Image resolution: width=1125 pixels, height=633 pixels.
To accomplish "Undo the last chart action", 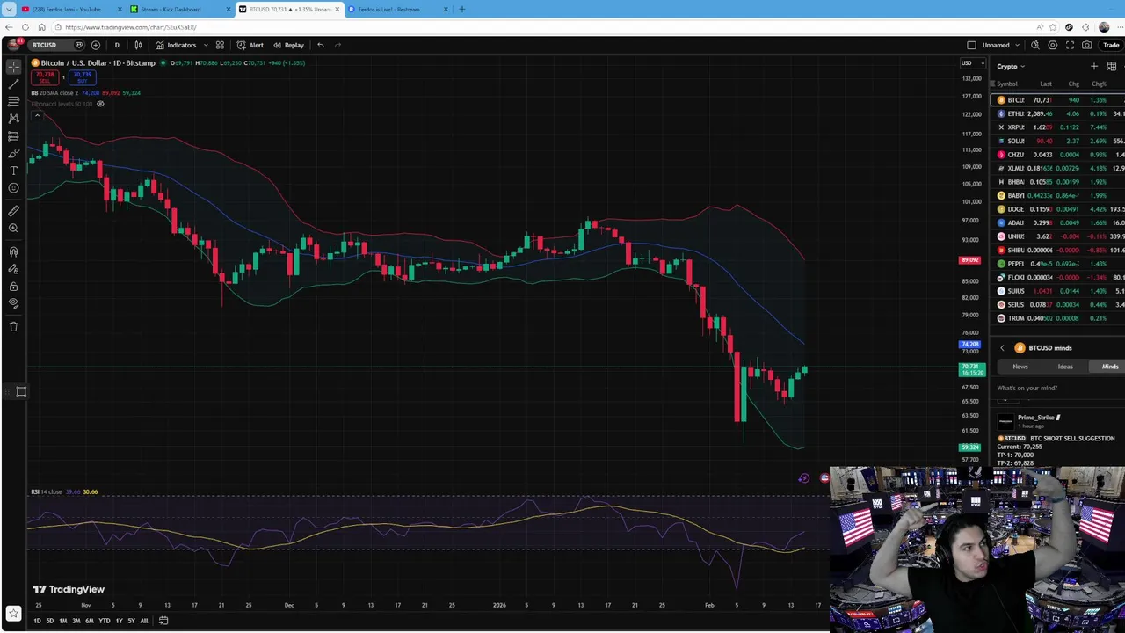I will pos(321,45).
